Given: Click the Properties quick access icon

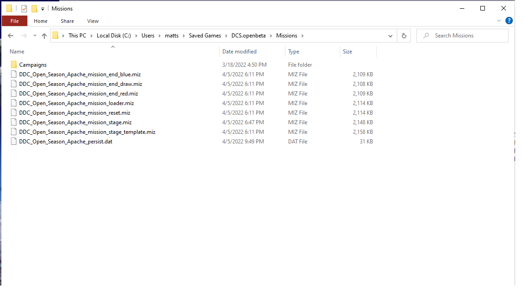Looking at the screenshot, I should click(24, 9).
